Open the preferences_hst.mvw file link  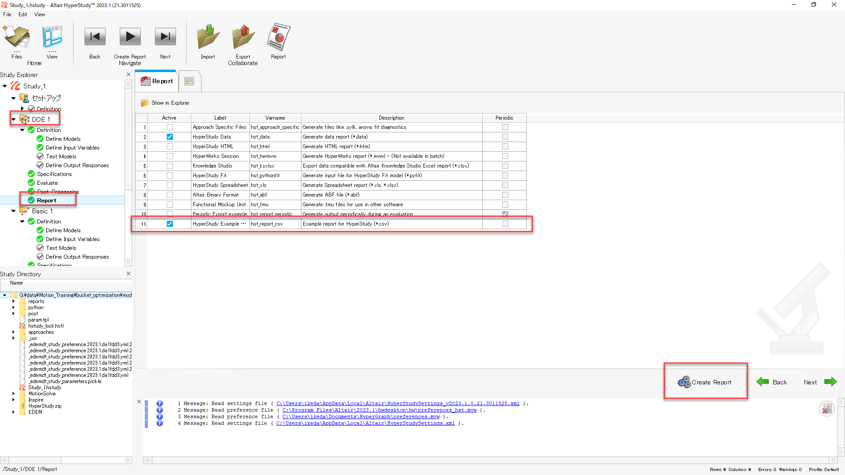coord(379,410)
